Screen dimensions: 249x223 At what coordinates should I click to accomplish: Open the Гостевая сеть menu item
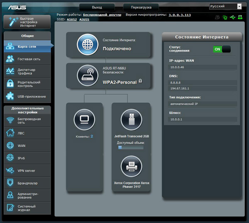(x=27, y=59)
